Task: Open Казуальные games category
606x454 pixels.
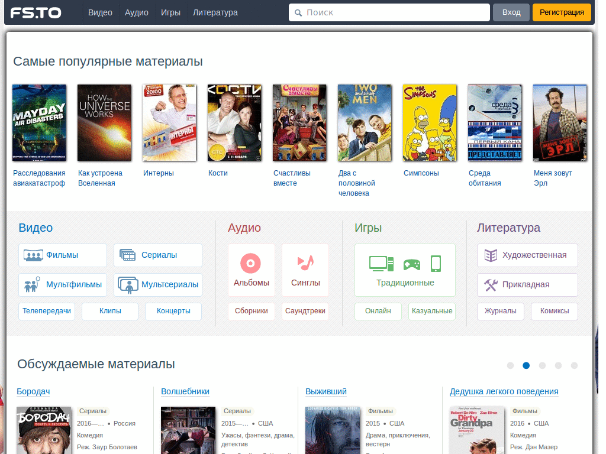Action: (432, 311)
